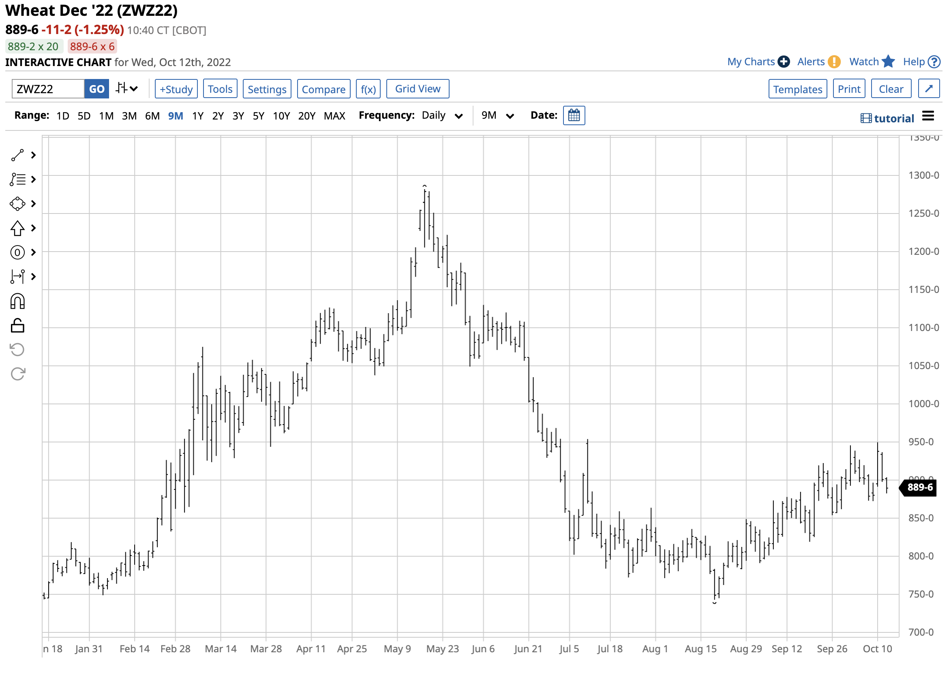Select the 1Y range option
The height and width of the screenshot is (679, 951).
(198, 116)
